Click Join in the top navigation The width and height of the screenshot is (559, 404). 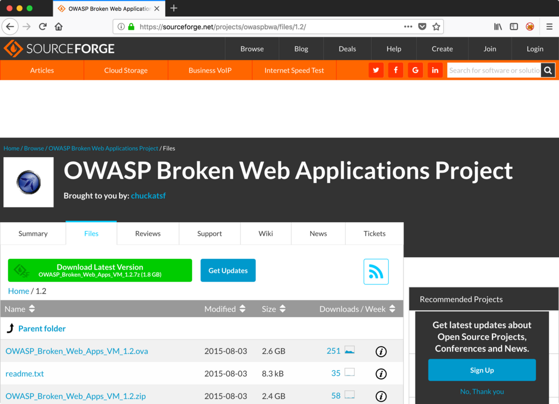click(490, 49)
